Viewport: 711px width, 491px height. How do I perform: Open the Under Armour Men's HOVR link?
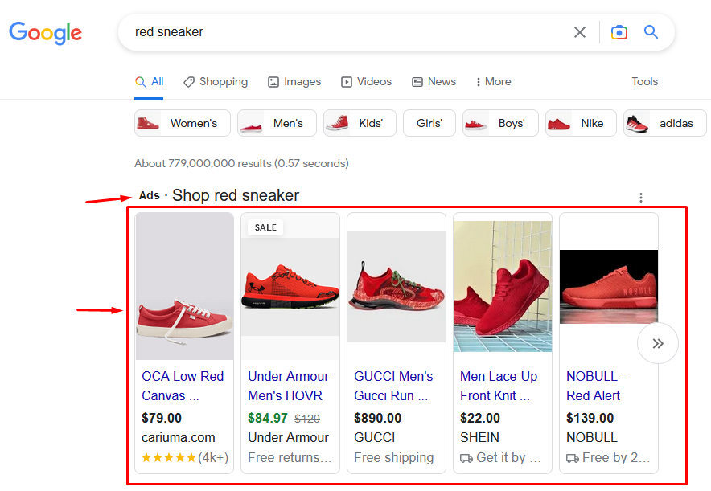[289, 386]
